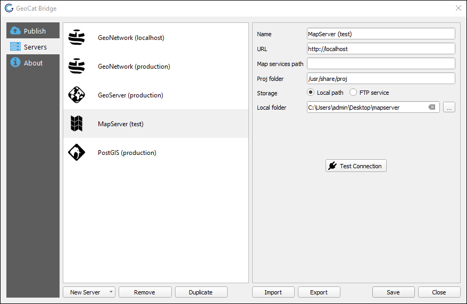Click the GeoNetwork (localhost) globe icon
The height and width of the screenshot is (304, 467).
click(77, 37)
